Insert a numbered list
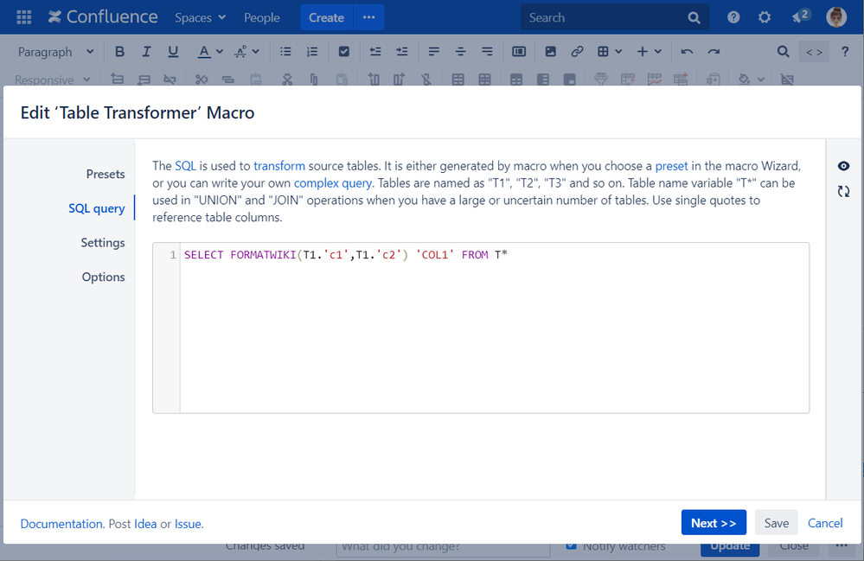 tap(312, 52)
